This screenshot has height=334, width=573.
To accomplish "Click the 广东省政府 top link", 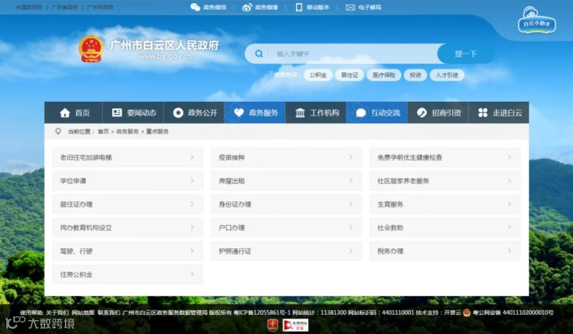I will pyautogui.click(x=65, y=7).
